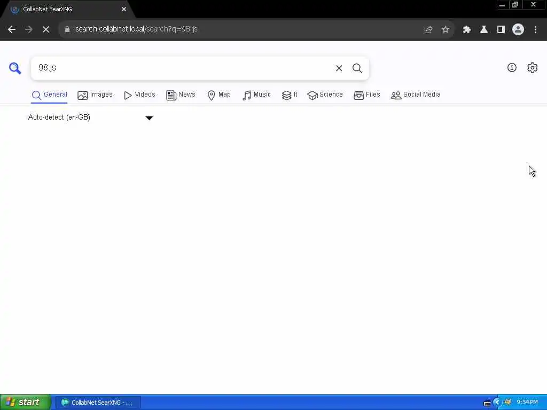Clear the search query with X icon

339,68
